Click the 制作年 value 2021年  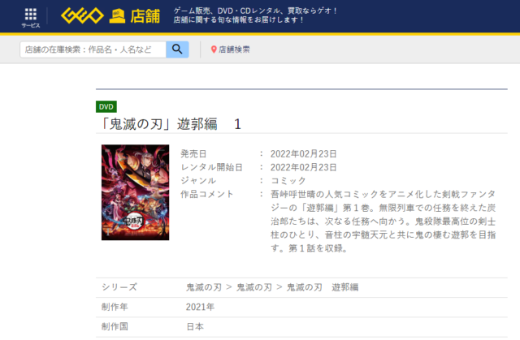tap(200, 307)
